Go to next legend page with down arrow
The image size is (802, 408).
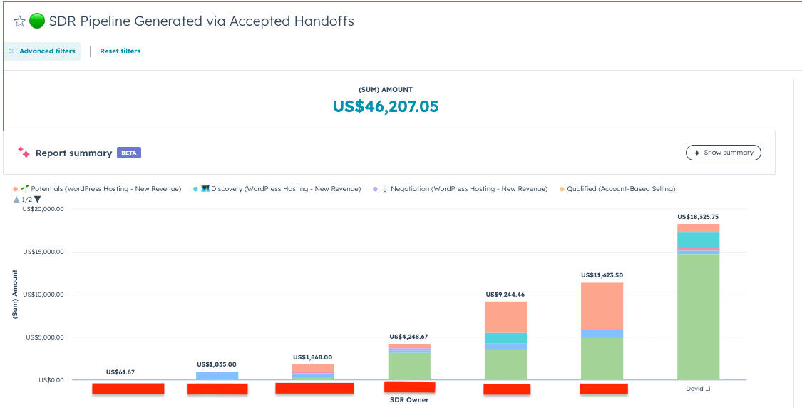coord(38,200)
